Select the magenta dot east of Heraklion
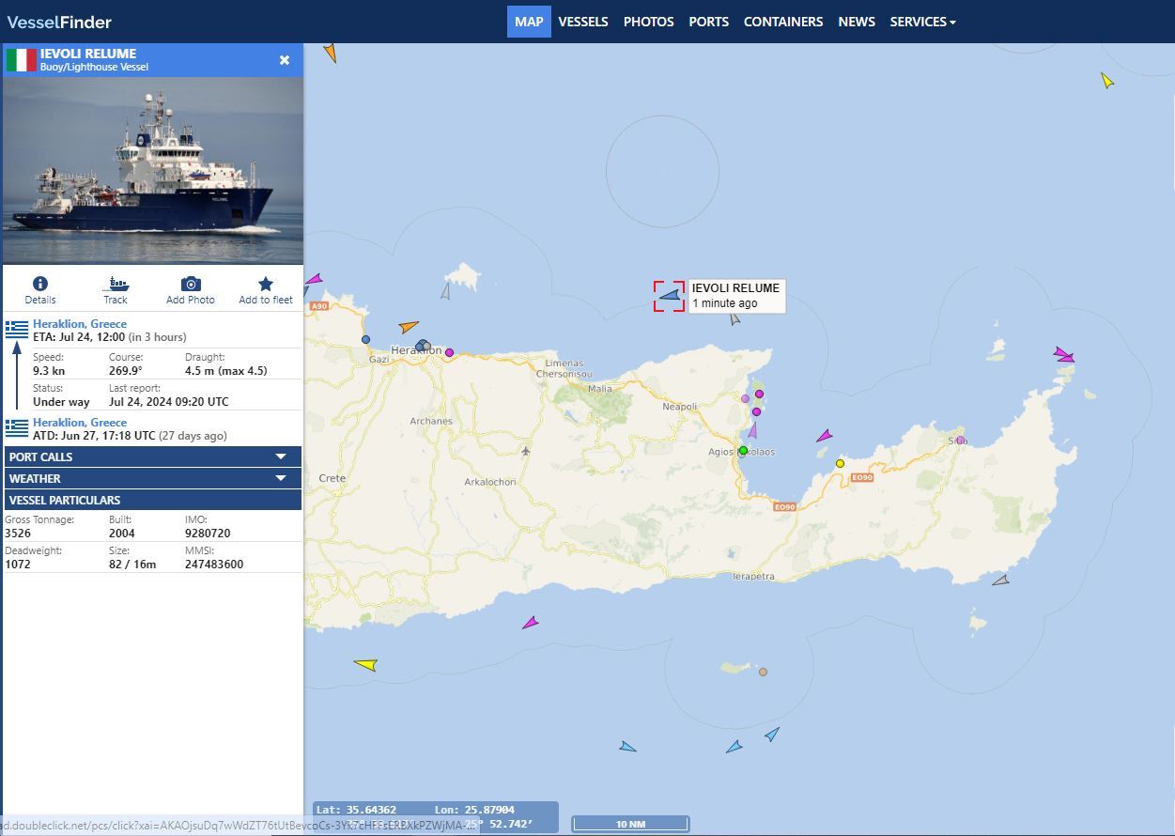 point(449,353)
